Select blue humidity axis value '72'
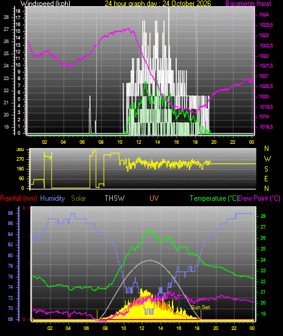283x336 pixels. click(10, 298)
